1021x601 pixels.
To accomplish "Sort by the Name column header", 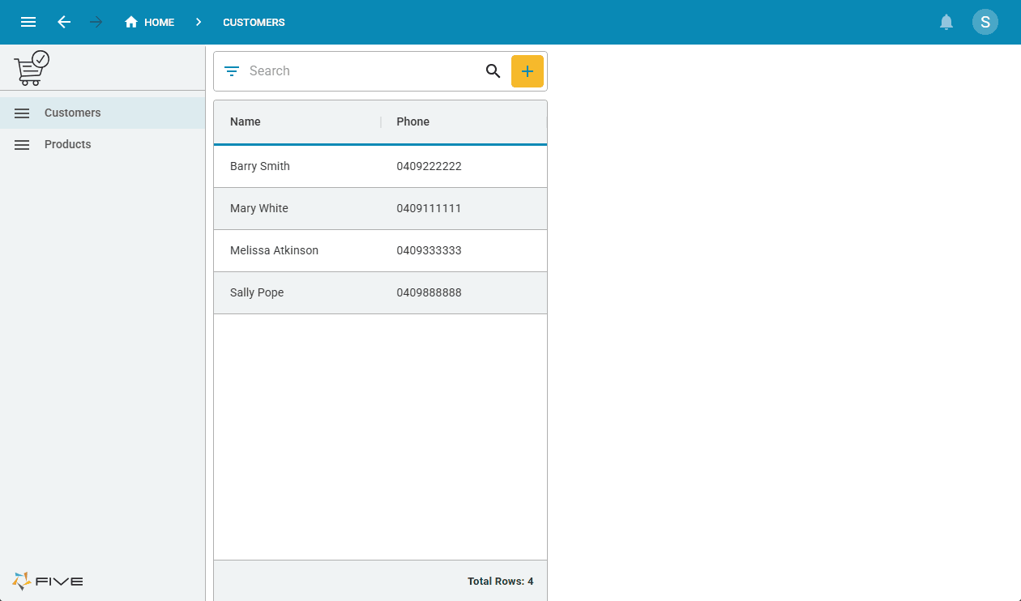I will pos(246,121).
